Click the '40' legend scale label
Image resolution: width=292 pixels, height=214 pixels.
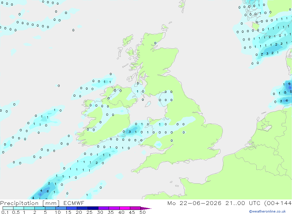pyautogui.click(x=121, y=212)
